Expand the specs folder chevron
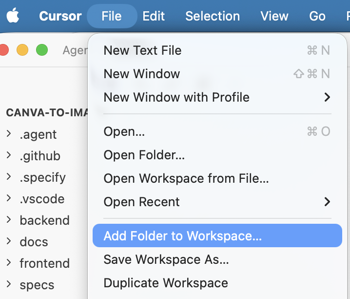This screenshot has height=299, width=350. (x=9, y=284)
